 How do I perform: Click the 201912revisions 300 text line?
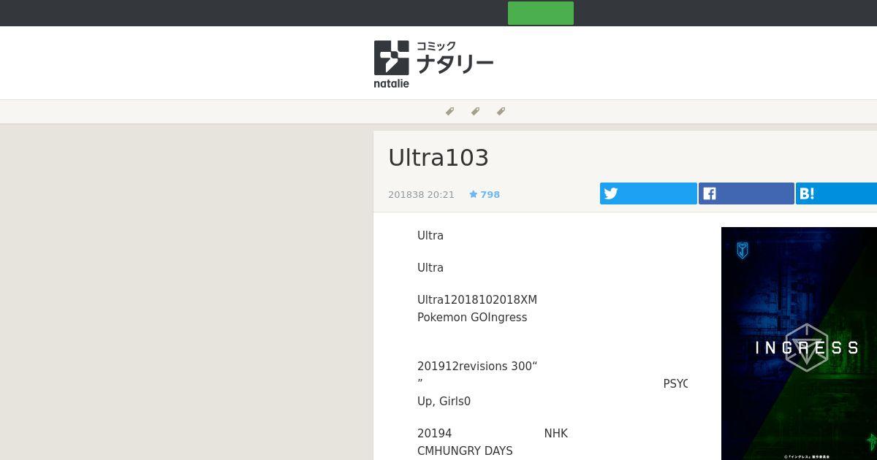pyautogui.click(x=477, y=367)
